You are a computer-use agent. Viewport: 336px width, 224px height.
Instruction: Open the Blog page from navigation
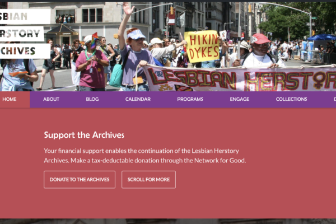(92, 99)
